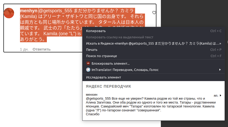Click the uBlock shield icon in menu
228x127 pixels.
click(x=88, y=63)
